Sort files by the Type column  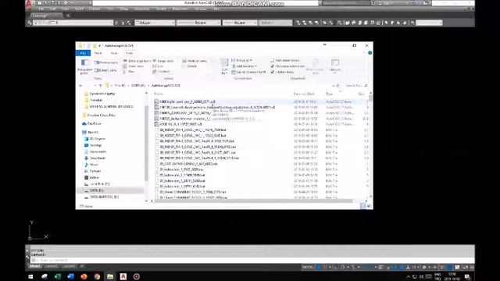(x=330, y=94)
